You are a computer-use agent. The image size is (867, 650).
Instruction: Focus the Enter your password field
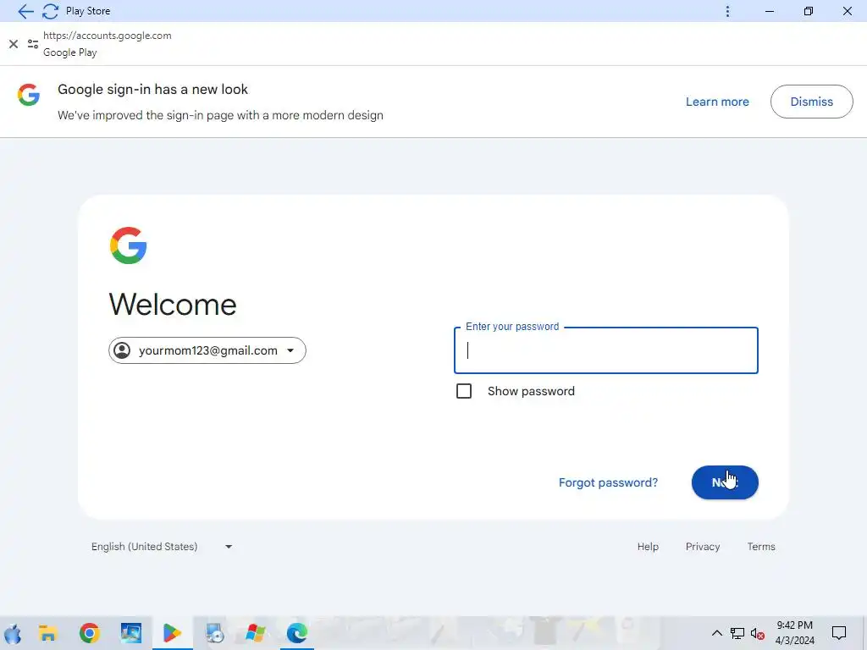coord(606,350)
